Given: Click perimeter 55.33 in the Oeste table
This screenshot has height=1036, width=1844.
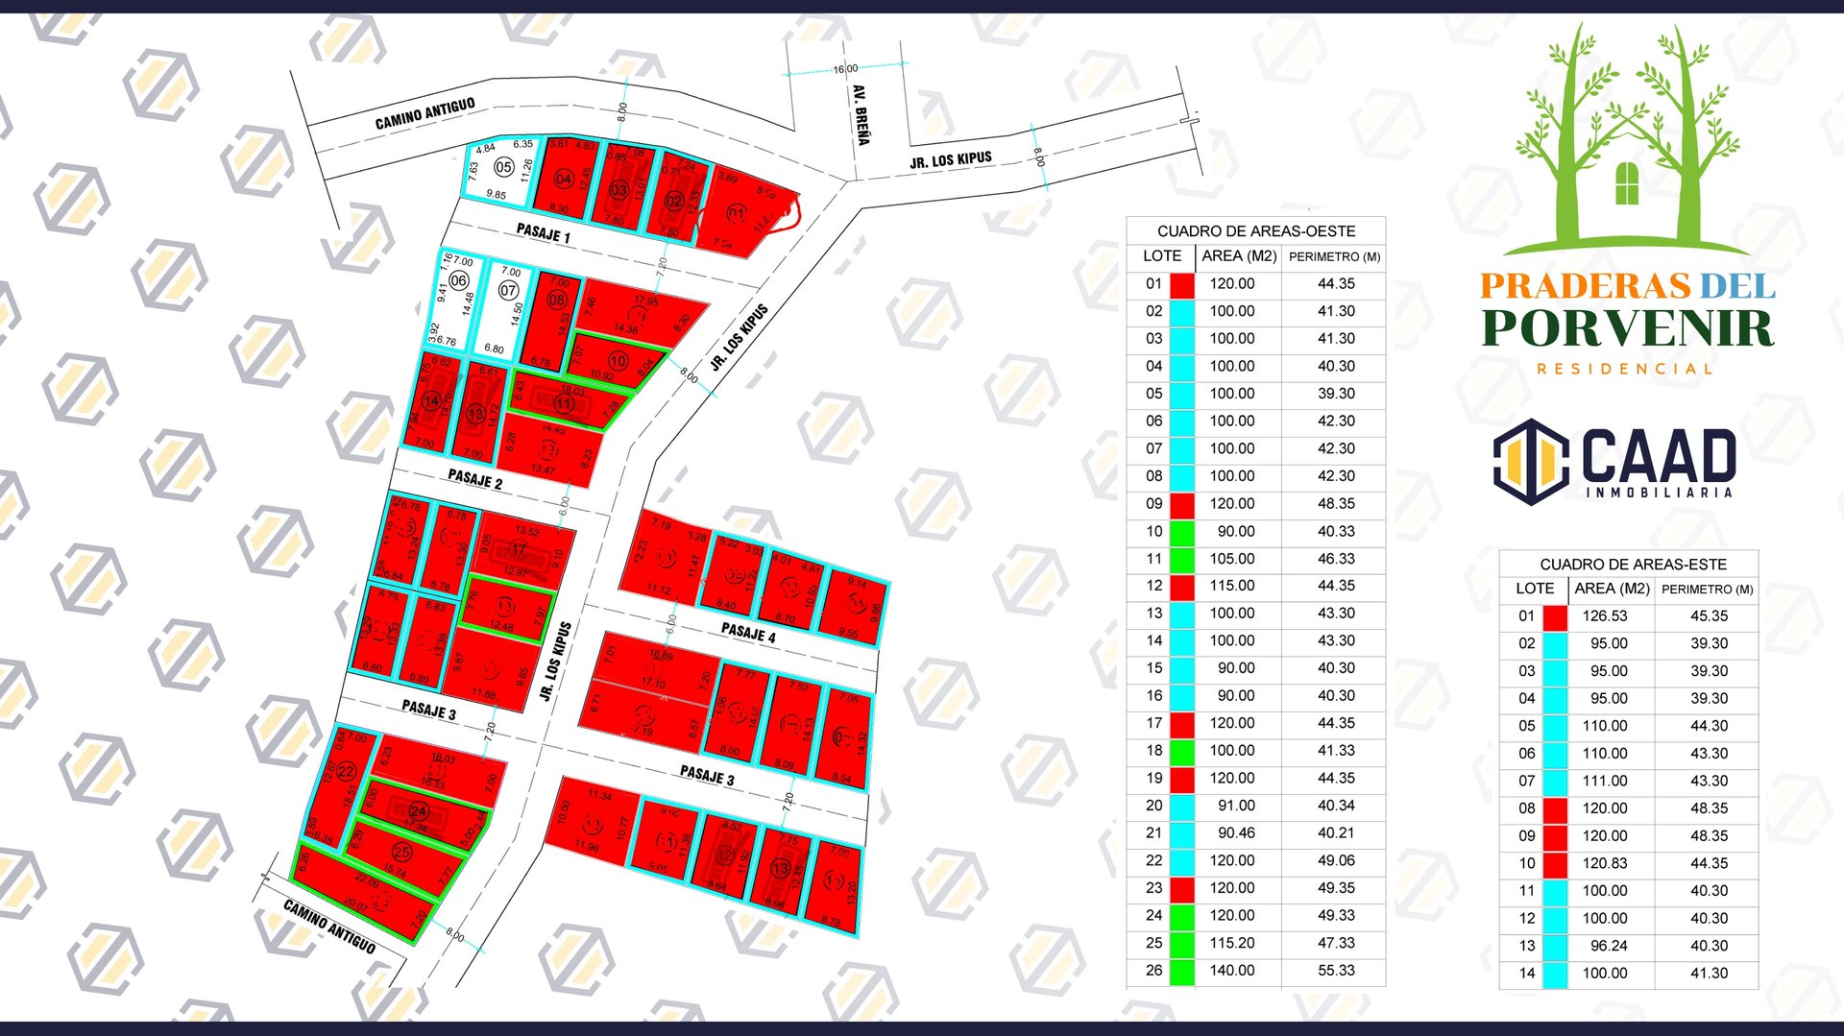Looking at the screenshot, I should tap(1337, 971).
